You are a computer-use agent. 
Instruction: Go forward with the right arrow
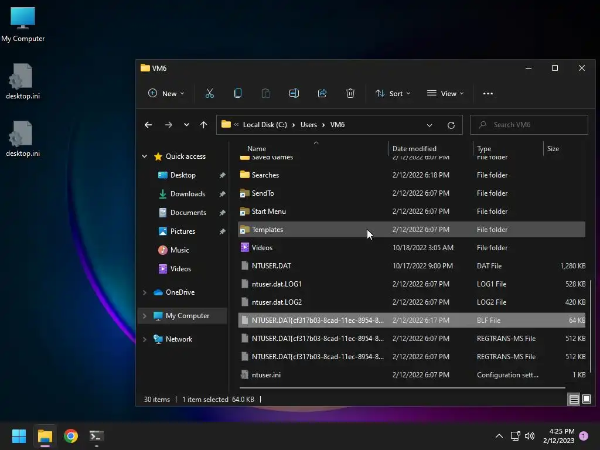click(x=168, y=125)
